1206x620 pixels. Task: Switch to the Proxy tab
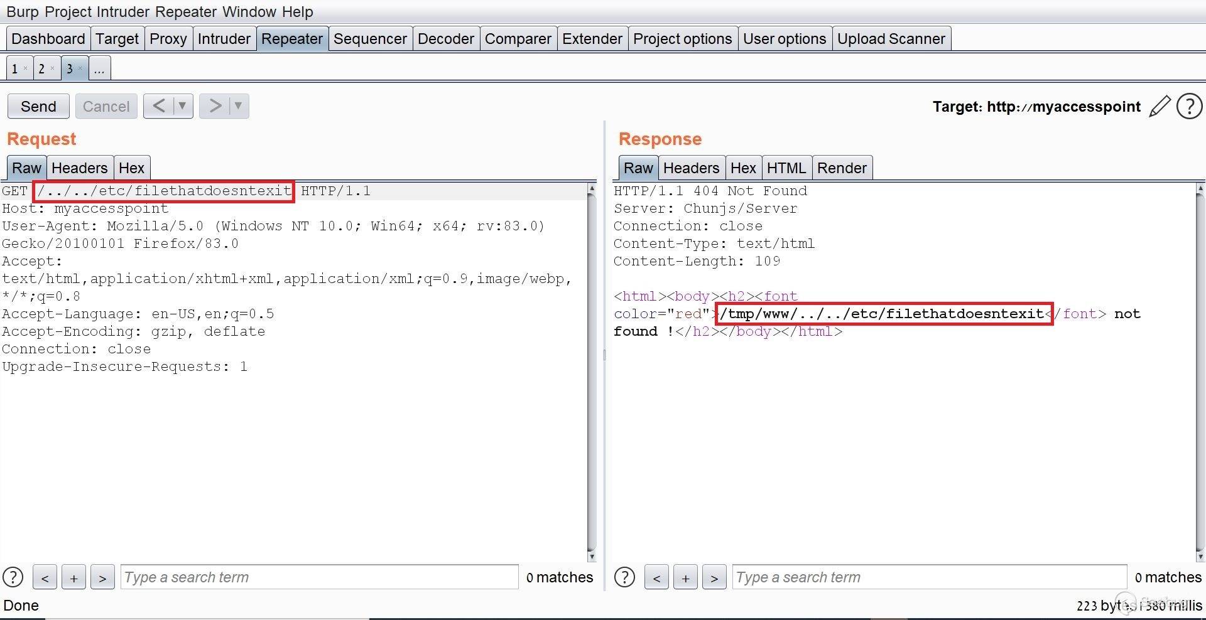[x=168, y=38]
